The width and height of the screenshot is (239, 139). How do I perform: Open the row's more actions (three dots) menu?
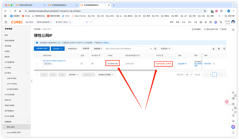214,64
